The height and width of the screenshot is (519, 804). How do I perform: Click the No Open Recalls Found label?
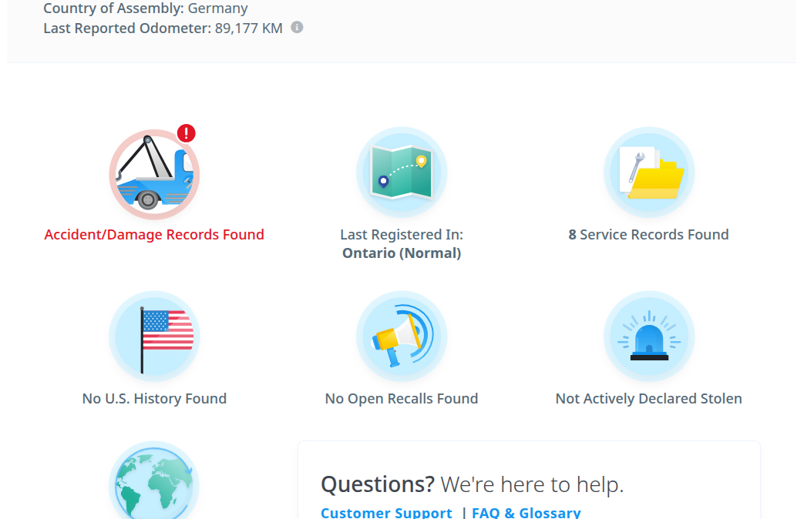pyautogui.click(x=402, y=399)
